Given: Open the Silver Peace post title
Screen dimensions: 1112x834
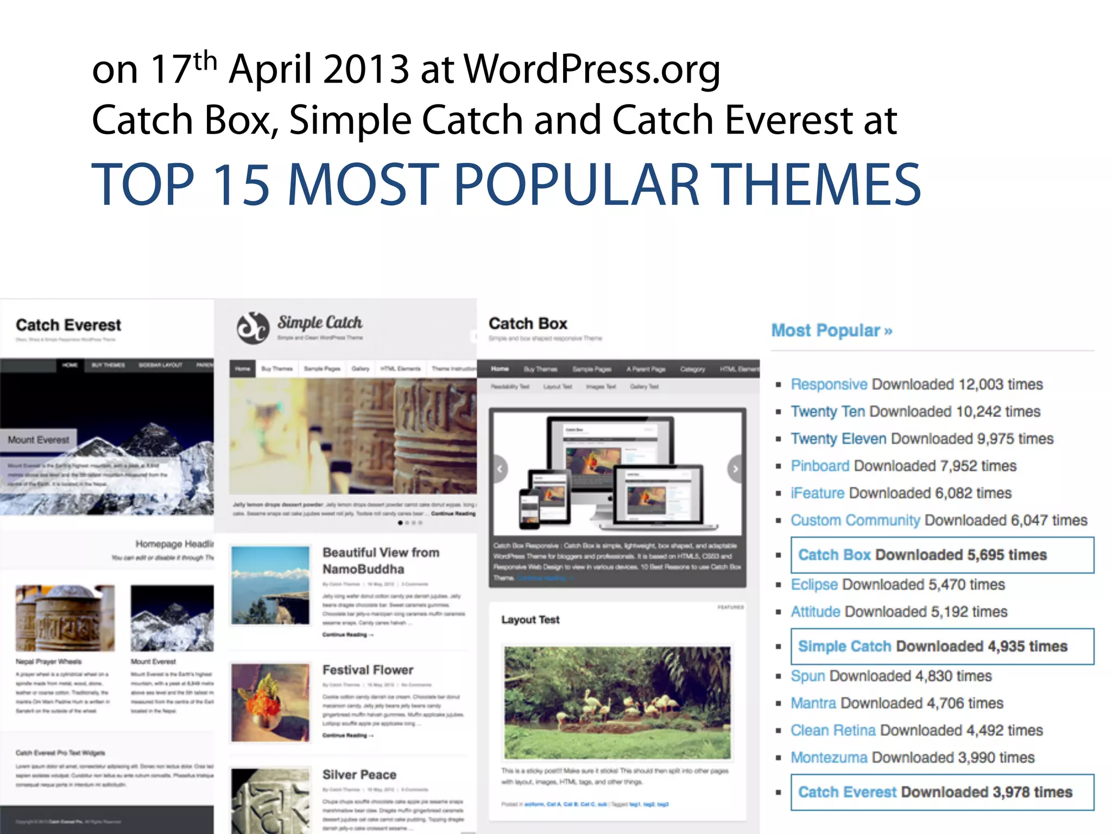Looking at the screenshot, I should pos(359,775).
